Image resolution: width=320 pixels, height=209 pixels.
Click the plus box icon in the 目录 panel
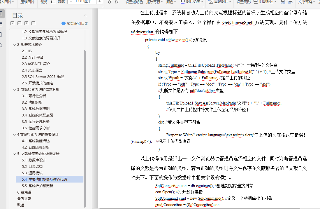point(26,23)
